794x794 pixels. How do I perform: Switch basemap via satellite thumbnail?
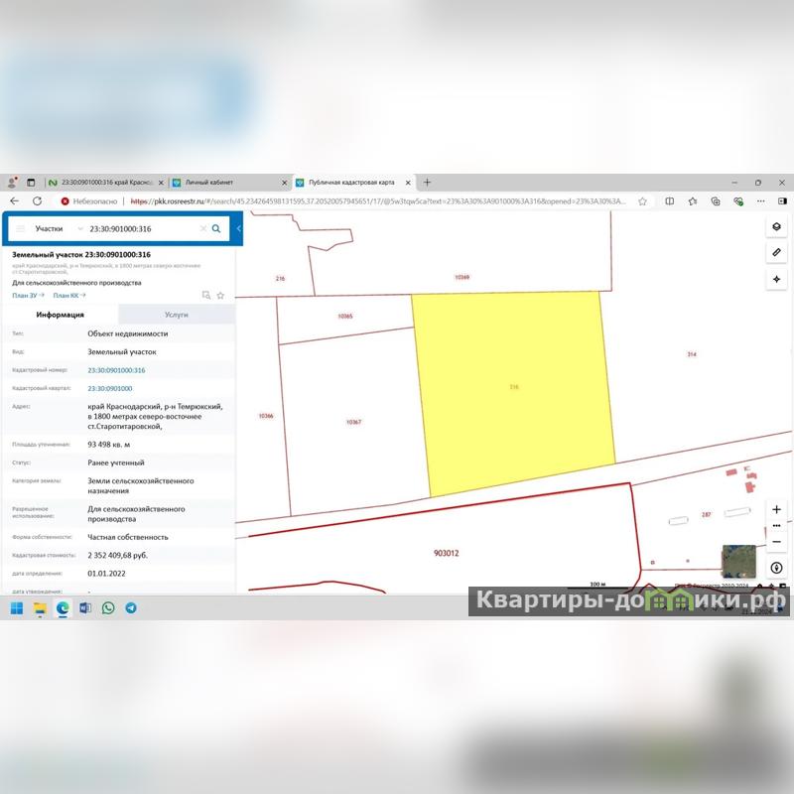(x=737, y=561)
